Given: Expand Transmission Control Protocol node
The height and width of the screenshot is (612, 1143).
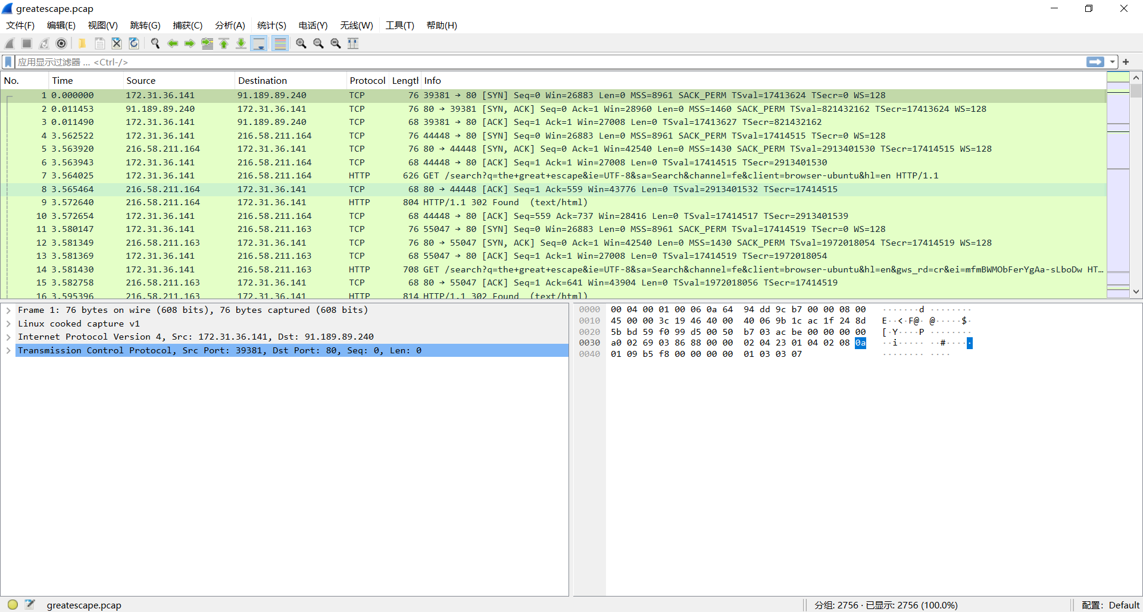Looking at the screenshot, I should click(8, 350).
